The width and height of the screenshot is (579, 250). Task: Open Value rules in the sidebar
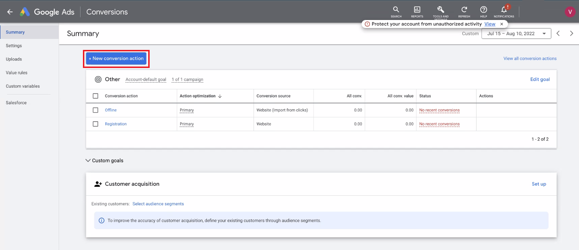tap(17, 73)
